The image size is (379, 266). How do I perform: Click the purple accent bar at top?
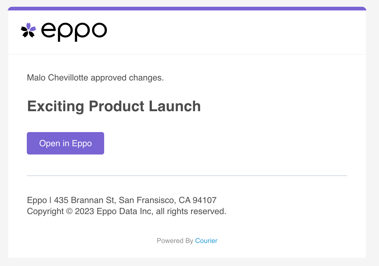(187, 9)
